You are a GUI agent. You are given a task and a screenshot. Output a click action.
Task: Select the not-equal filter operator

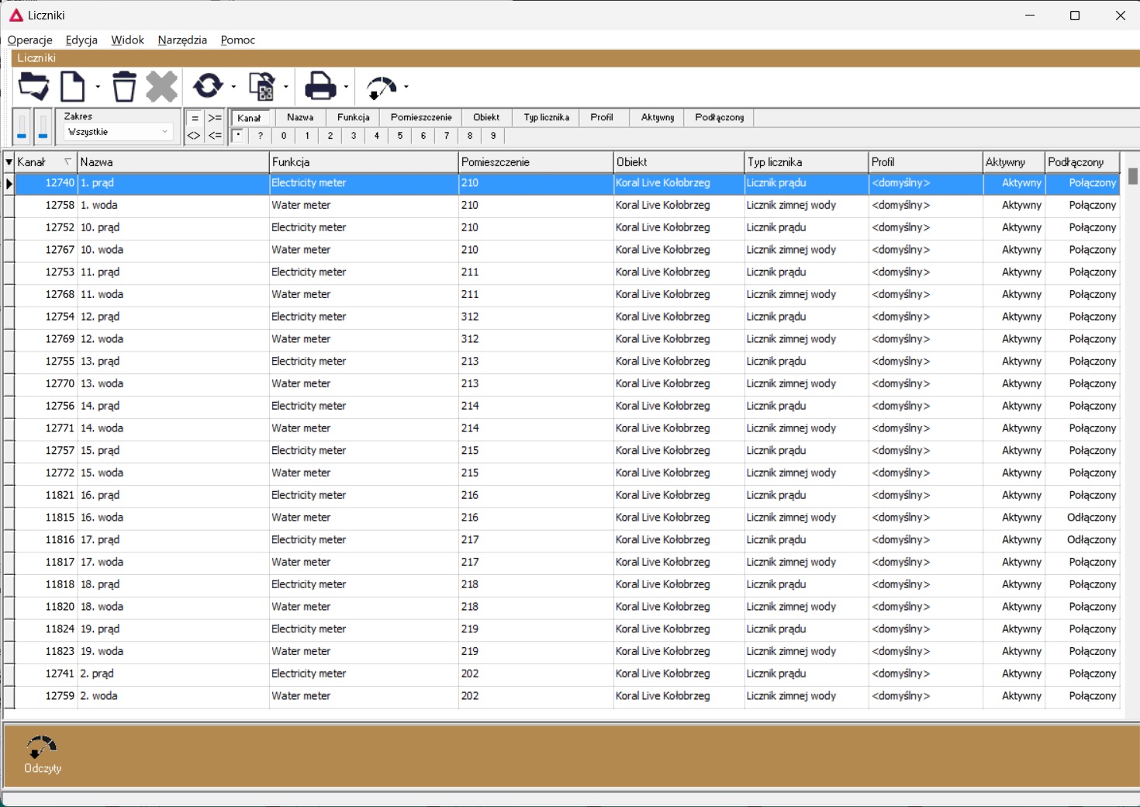tap(195, 136)
